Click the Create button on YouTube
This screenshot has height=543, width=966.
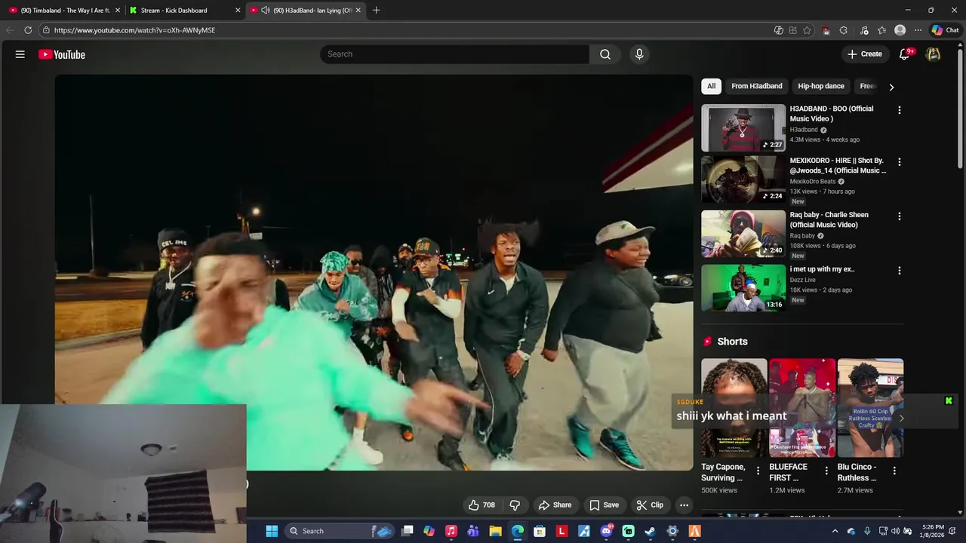[864, 54]
